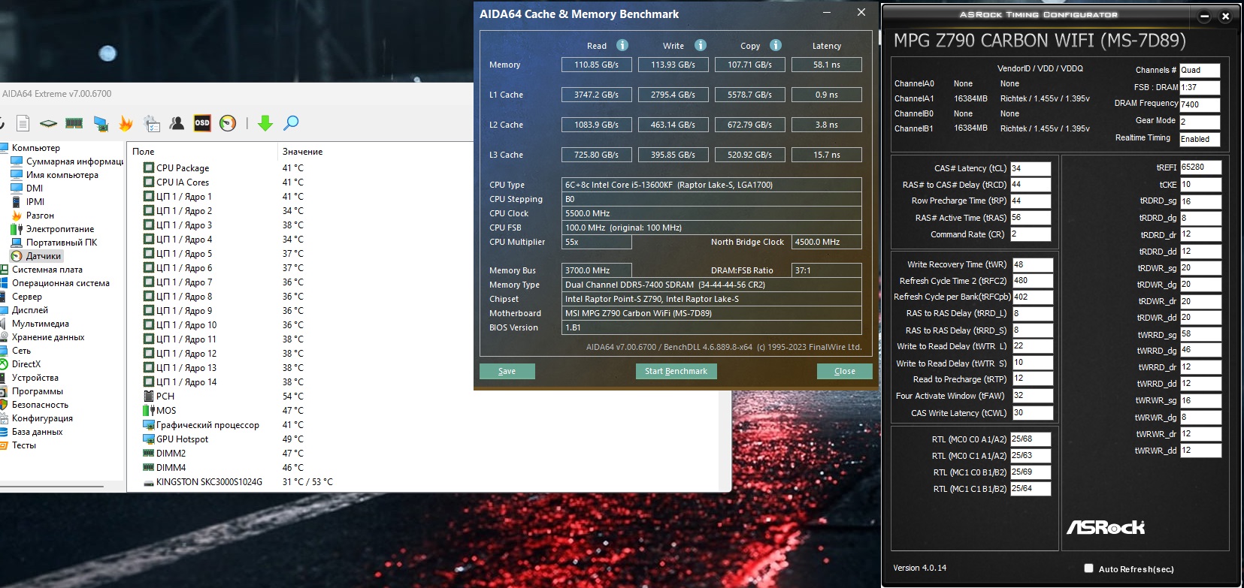This screenshot has width=1244, height=588.
Task: Click the CAS# Latency (tCL) field
Action: coord(1031,168)
